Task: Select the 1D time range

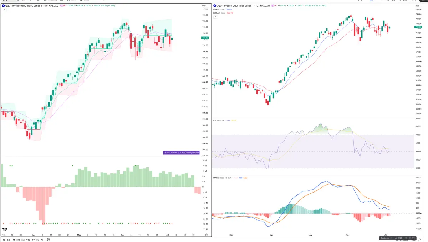Action: [4, 240]
